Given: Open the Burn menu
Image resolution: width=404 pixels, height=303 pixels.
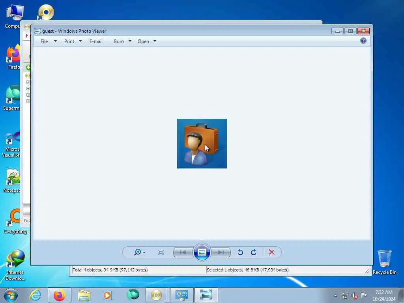Looking at the screenshot, I should pyautogui.click(x=119, y=41).
